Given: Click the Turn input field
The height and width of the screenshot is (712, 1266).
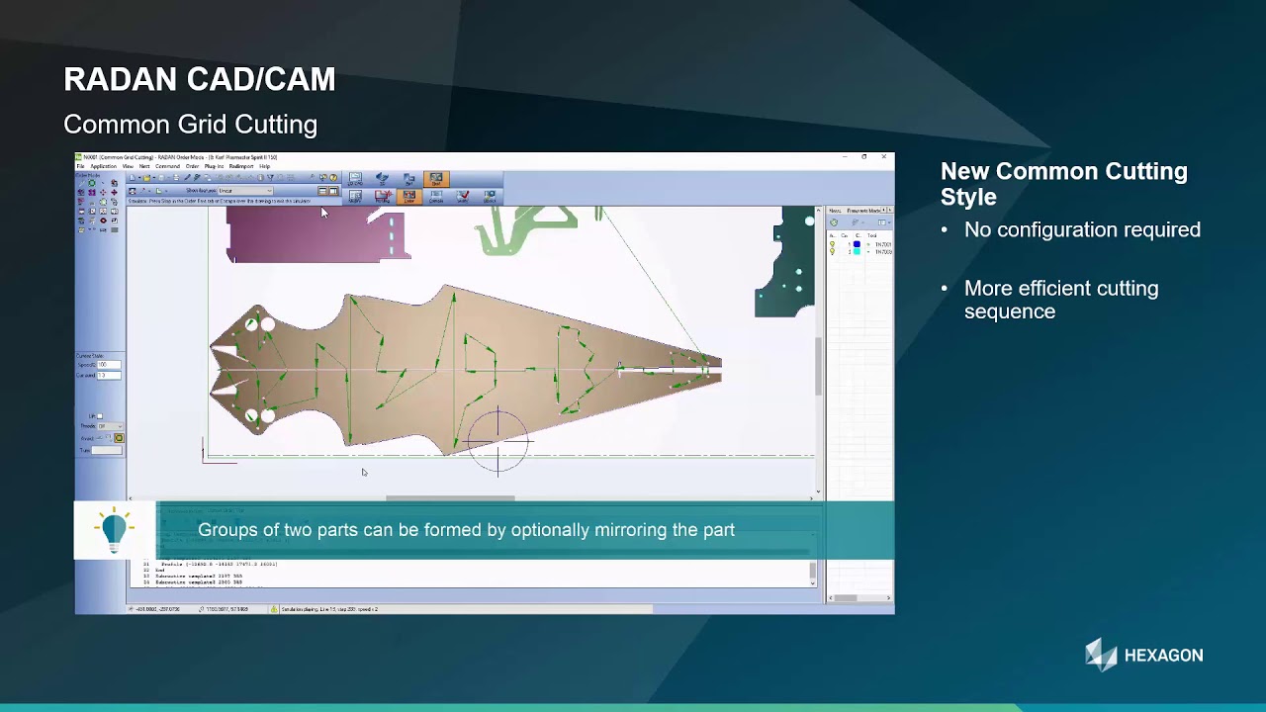Looking at the screenshot, I should tap(107, 450).
